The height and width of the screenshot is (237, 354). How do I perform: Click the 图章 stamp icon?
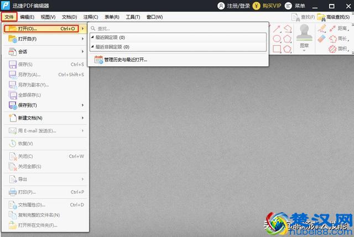tap(304, 33)
